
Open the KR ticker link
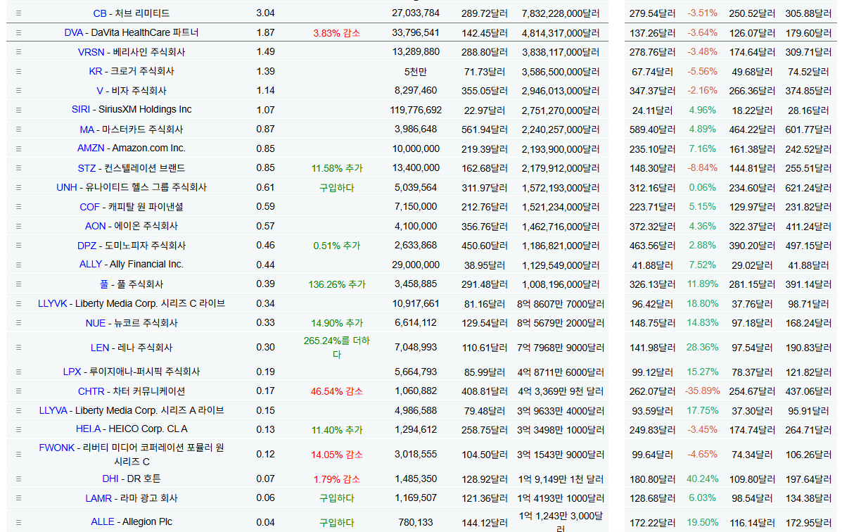[95, 71]
